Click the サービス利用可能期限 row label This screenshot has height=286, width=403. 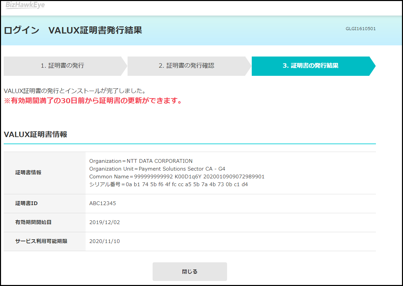coord(41,241)
